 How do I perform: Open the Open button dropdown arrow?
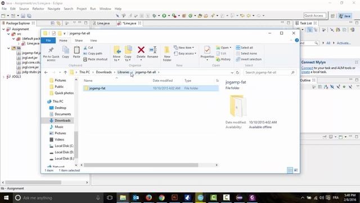coord(230,47)
